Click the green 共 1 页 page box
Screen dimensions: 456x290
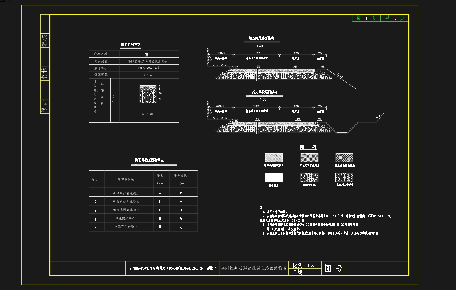pyautogui.click(x=394, y=18)
